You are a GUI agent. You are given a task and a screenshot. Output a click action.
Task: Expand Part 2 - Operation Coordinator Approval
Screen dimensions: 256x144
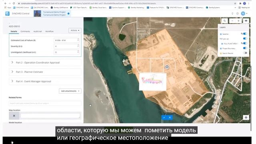point(45,62)
